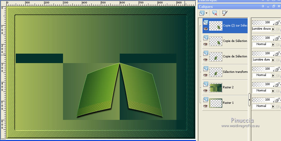281x141 pixels.
Task: Click layer type icon of Raster 2
Action: coord(206,84)
